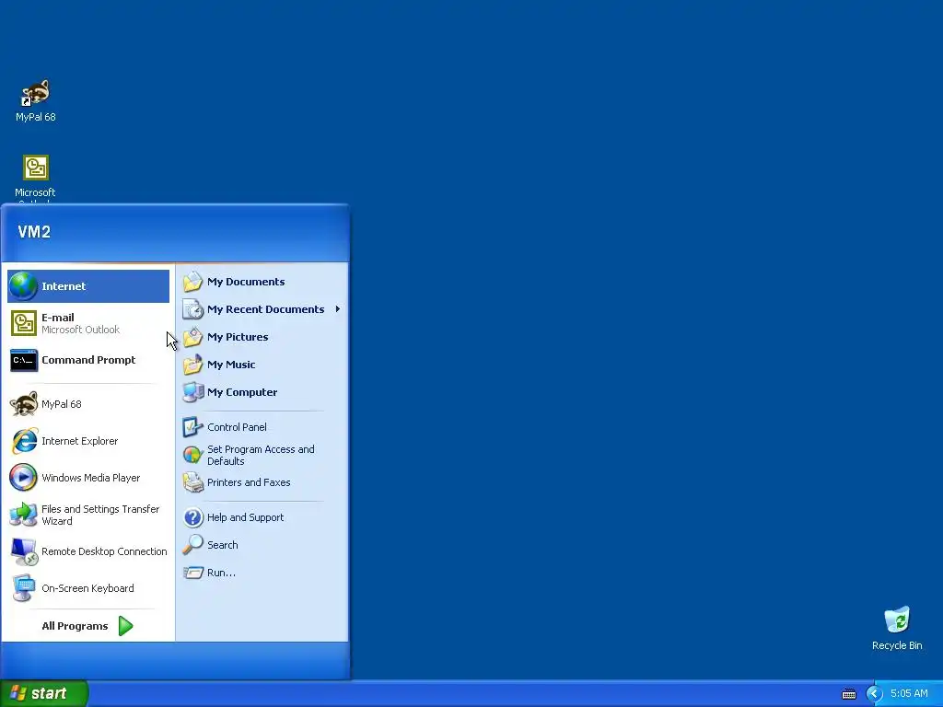Click the E-mail Outlook icon in Start menu
Screen dimensions: 943x707
click(x=23, y=323)
